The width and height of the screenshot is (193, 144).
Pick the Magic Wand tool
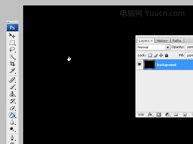[12, 57]
